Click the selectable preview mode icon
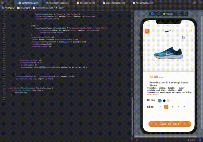This screenshot has height=142, width=203. pyautogui.click(x=159, y=14)
